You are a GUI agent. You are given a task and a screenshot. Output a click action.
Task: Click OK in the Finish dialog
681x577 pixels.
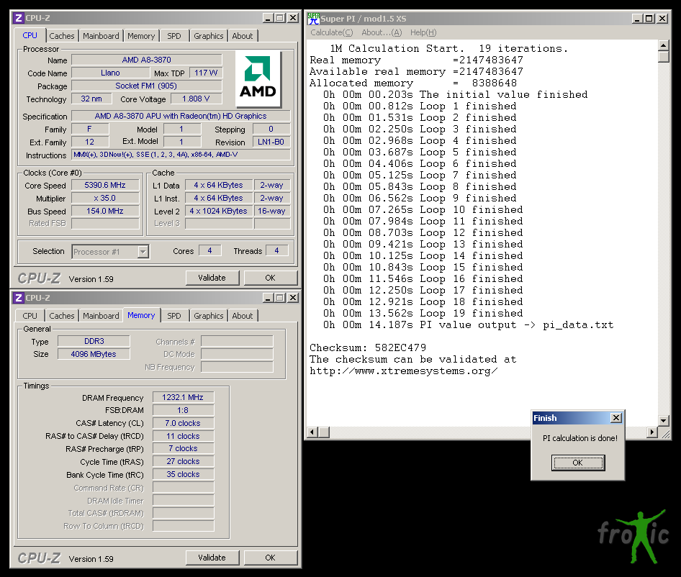pyautogui.click(x=577, y=463)
